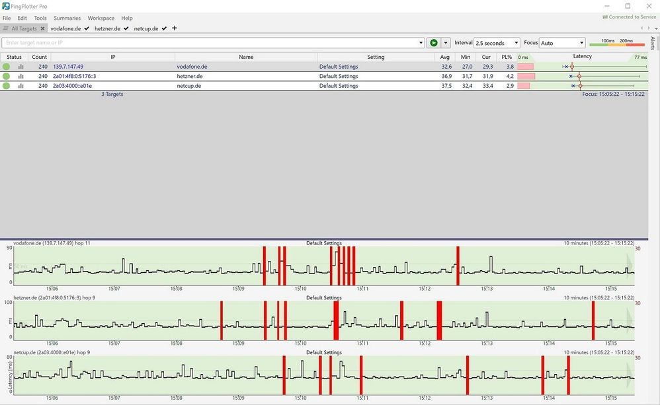Image resolution: width=660 pixels, height=405 pixels.
Task: Click the graph bars icon in netcup.de row
Action: pyautogui.click(x=21, y=86)
